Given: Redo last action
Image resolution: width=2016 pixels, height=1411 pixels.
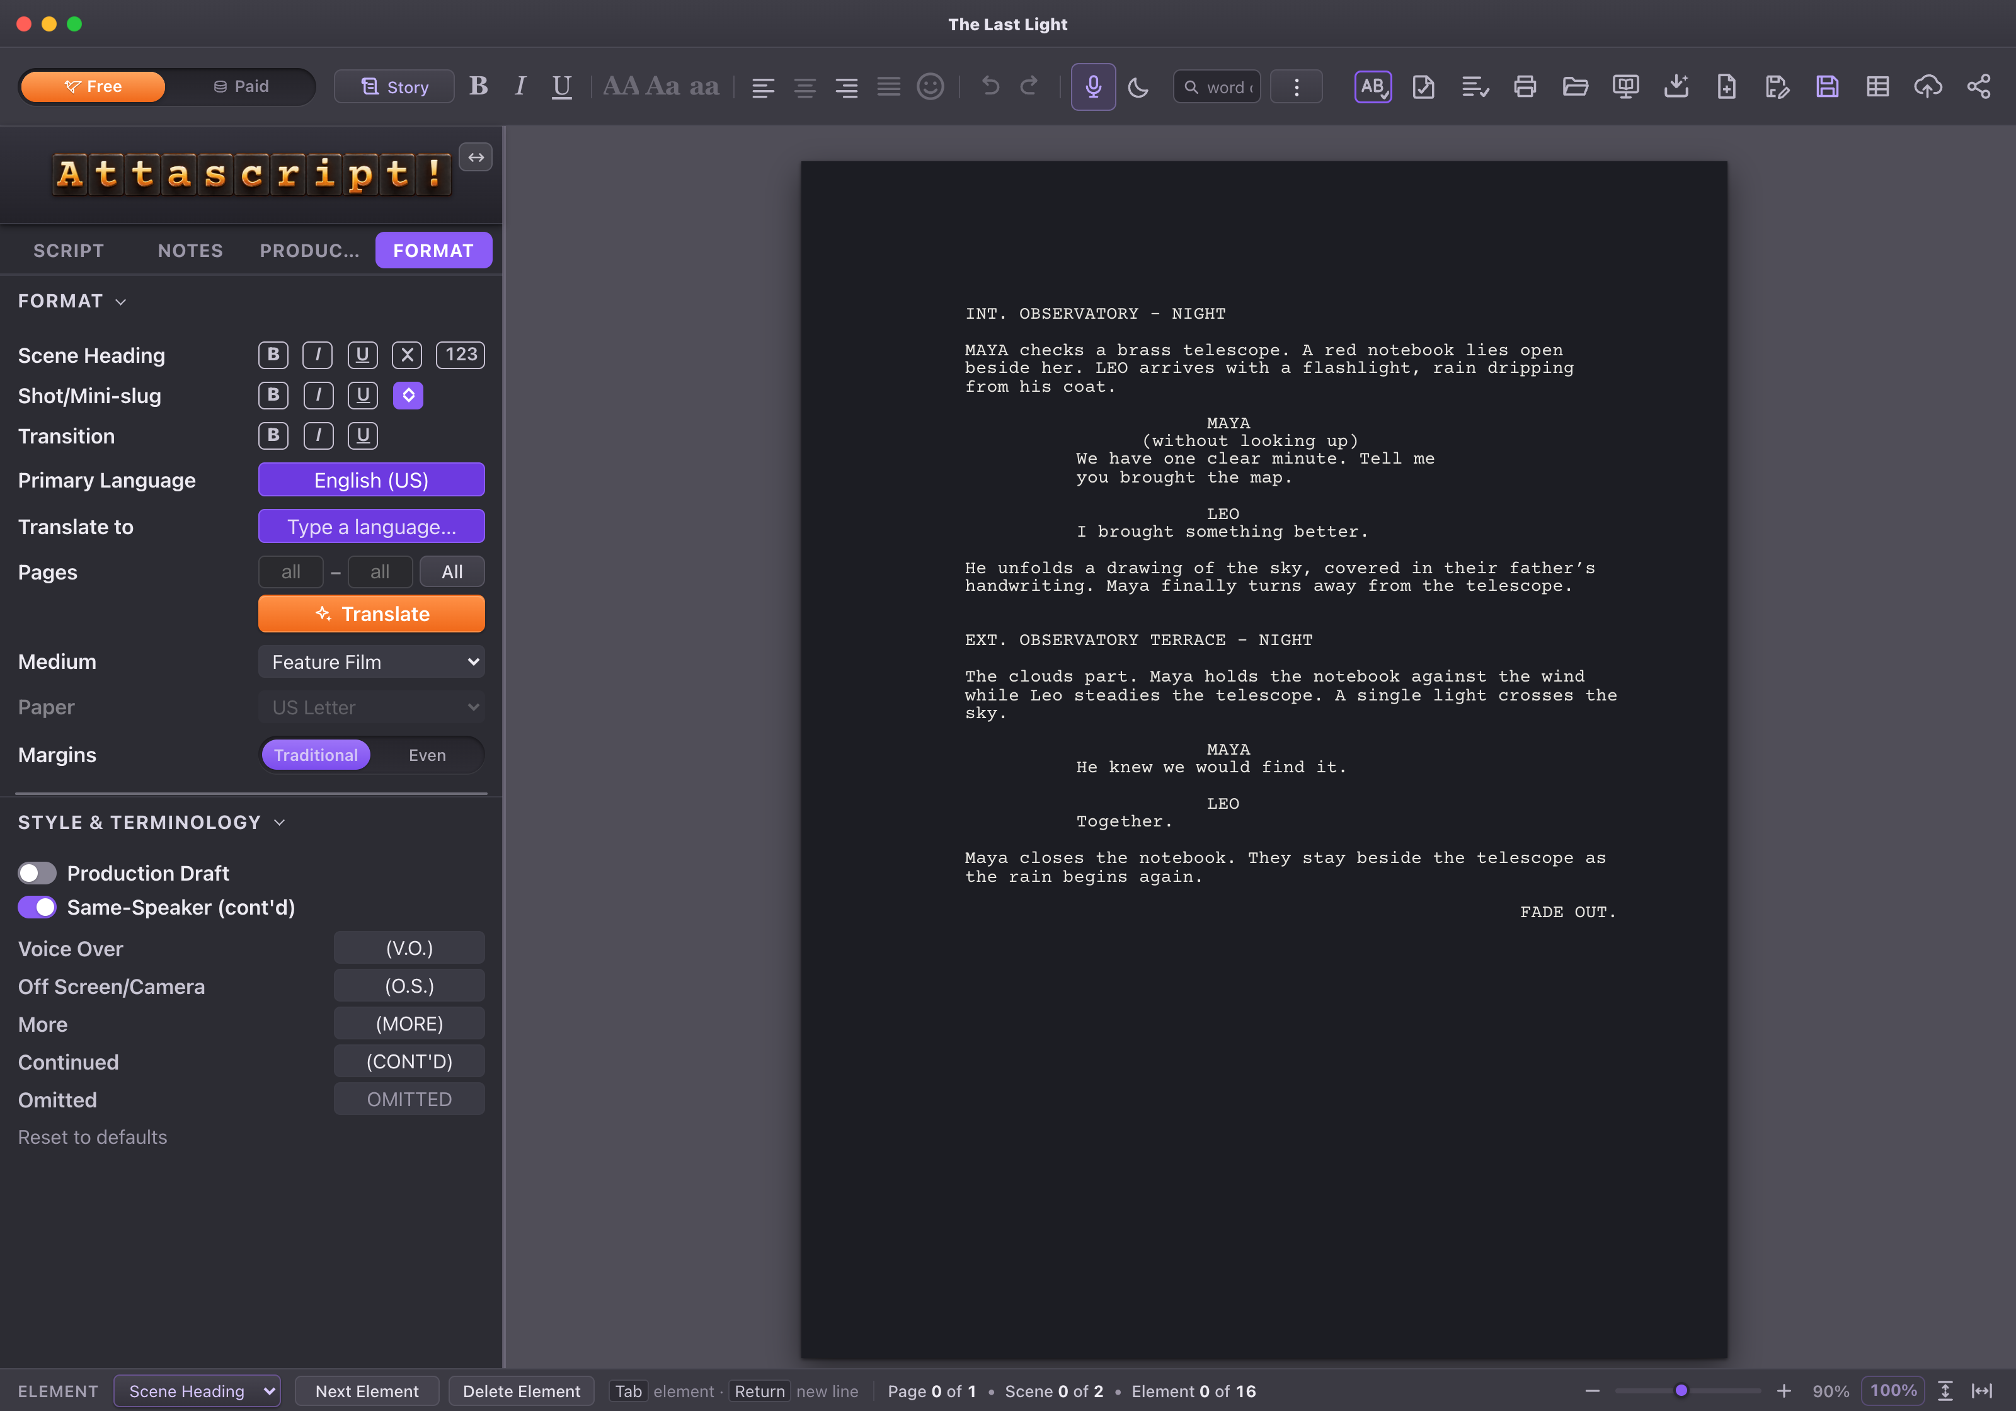Looking at the screenshot, I should (x=1029, y=86).
